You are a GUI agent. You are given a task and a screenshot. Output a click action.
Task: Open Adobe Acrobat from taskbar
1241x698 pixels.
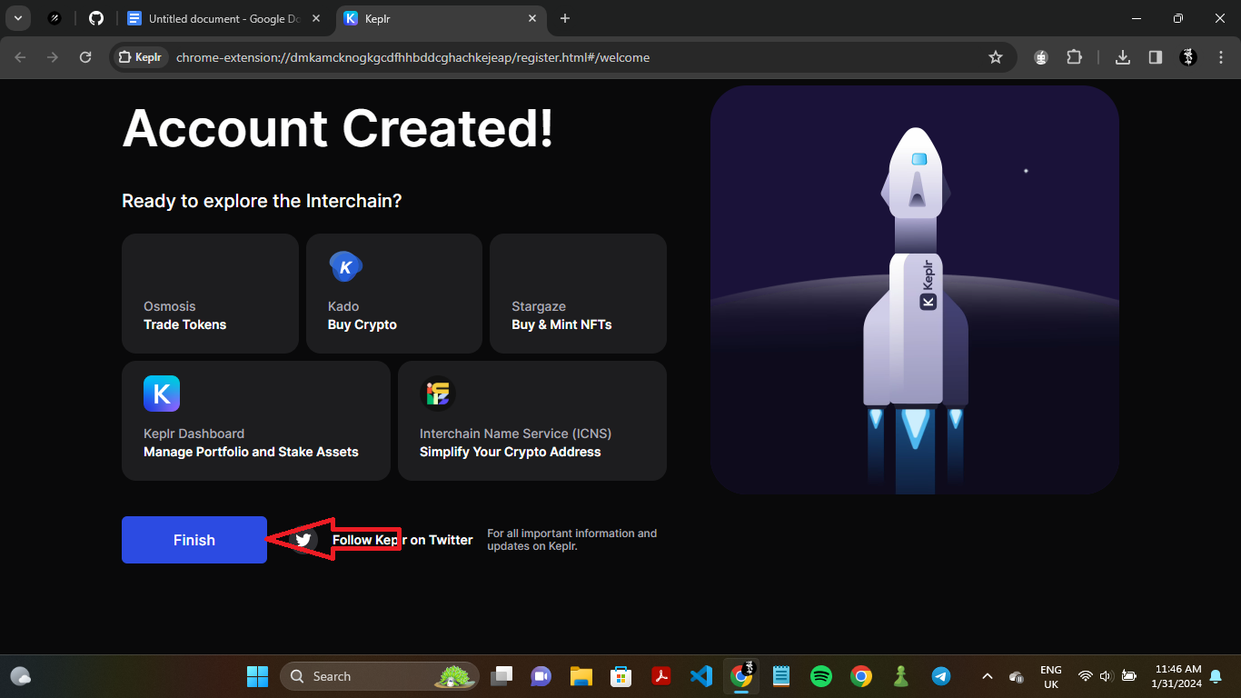tap(661, 676)
